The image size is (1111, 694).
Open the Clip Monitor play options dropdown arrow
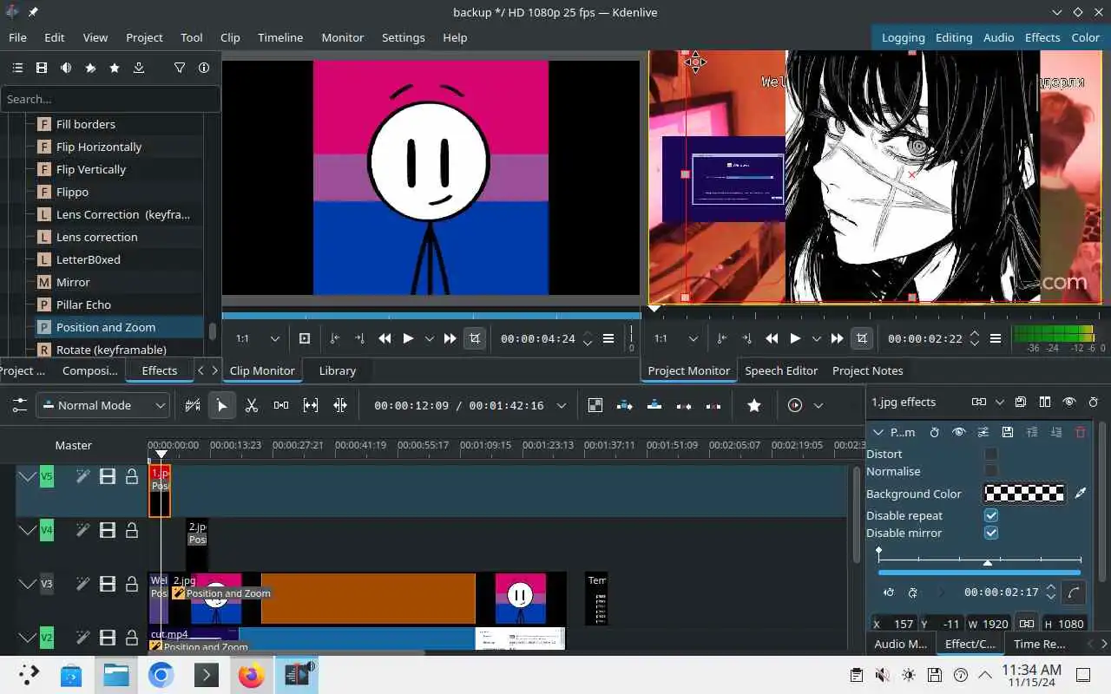click(429, 338)
